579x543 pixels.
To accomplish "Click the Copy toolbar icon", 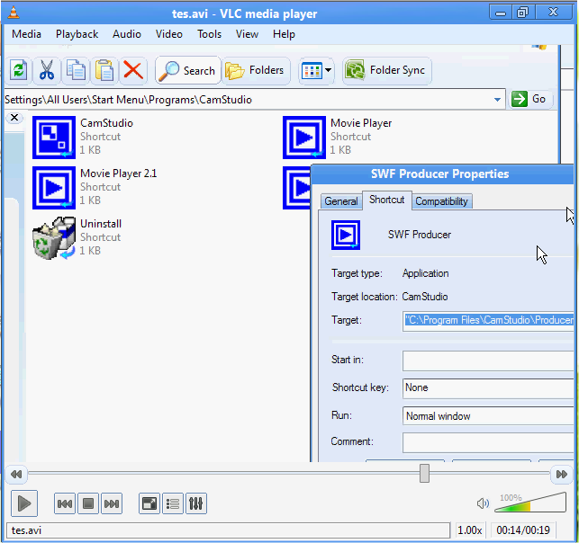I will coord(76,70).
